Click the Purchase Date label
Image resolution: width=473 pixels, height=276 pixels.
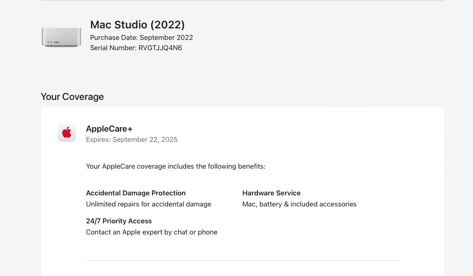(x=114, y=37)
